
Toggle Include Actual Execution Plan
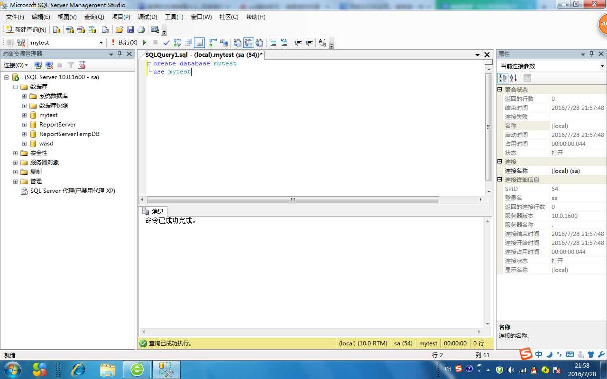(213, 43)
